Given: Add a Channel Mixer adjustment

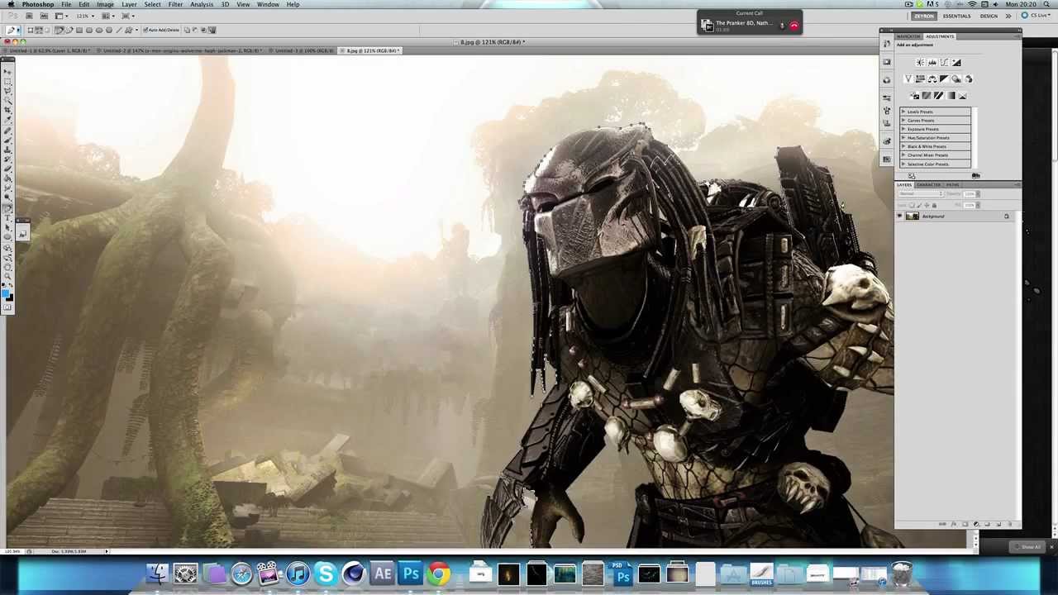Looking at the screenshot, I should click(968, 79).
